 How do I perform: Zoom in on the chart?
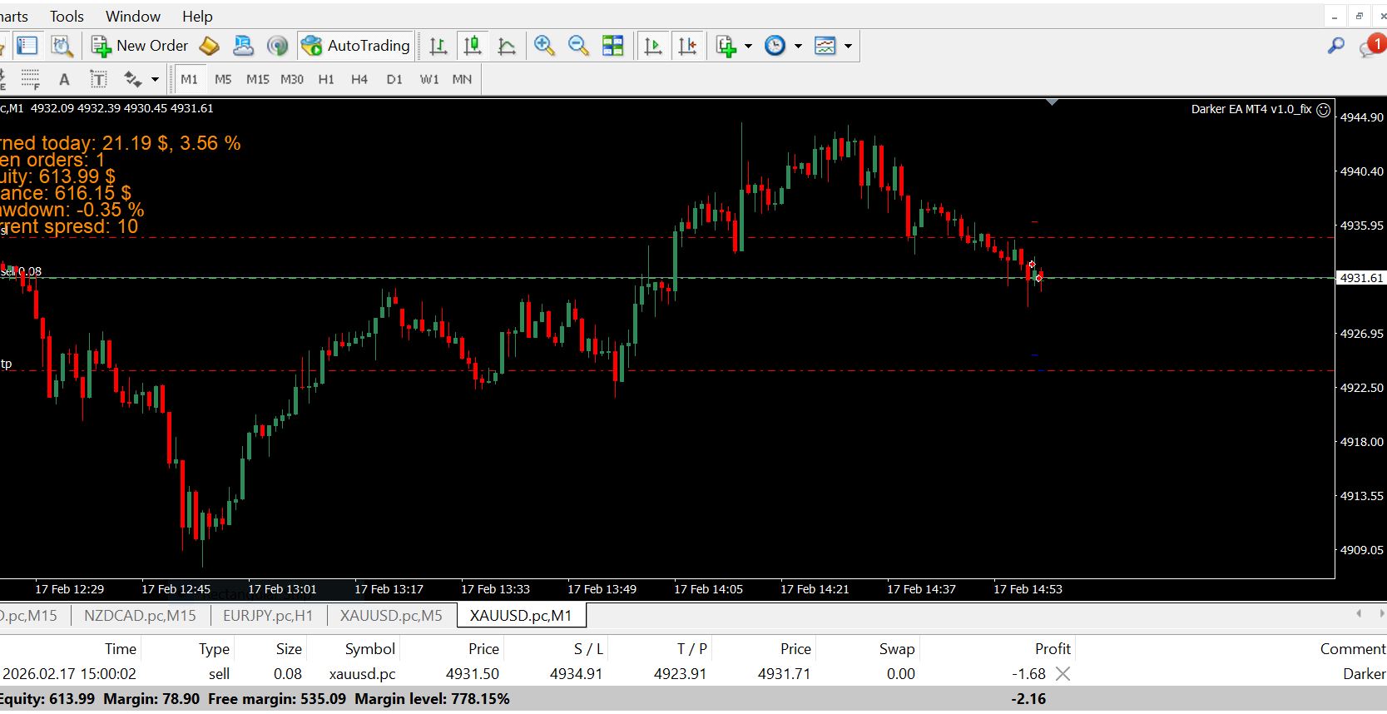(x=544, y=46)
